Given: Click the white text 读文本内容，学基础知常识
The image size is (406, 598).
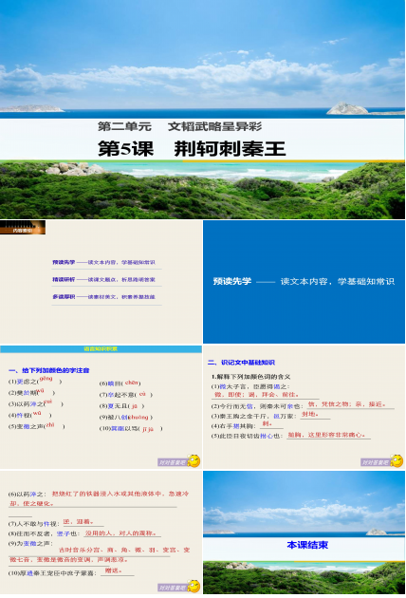Looking at the screenshot, I should point(338,282).
